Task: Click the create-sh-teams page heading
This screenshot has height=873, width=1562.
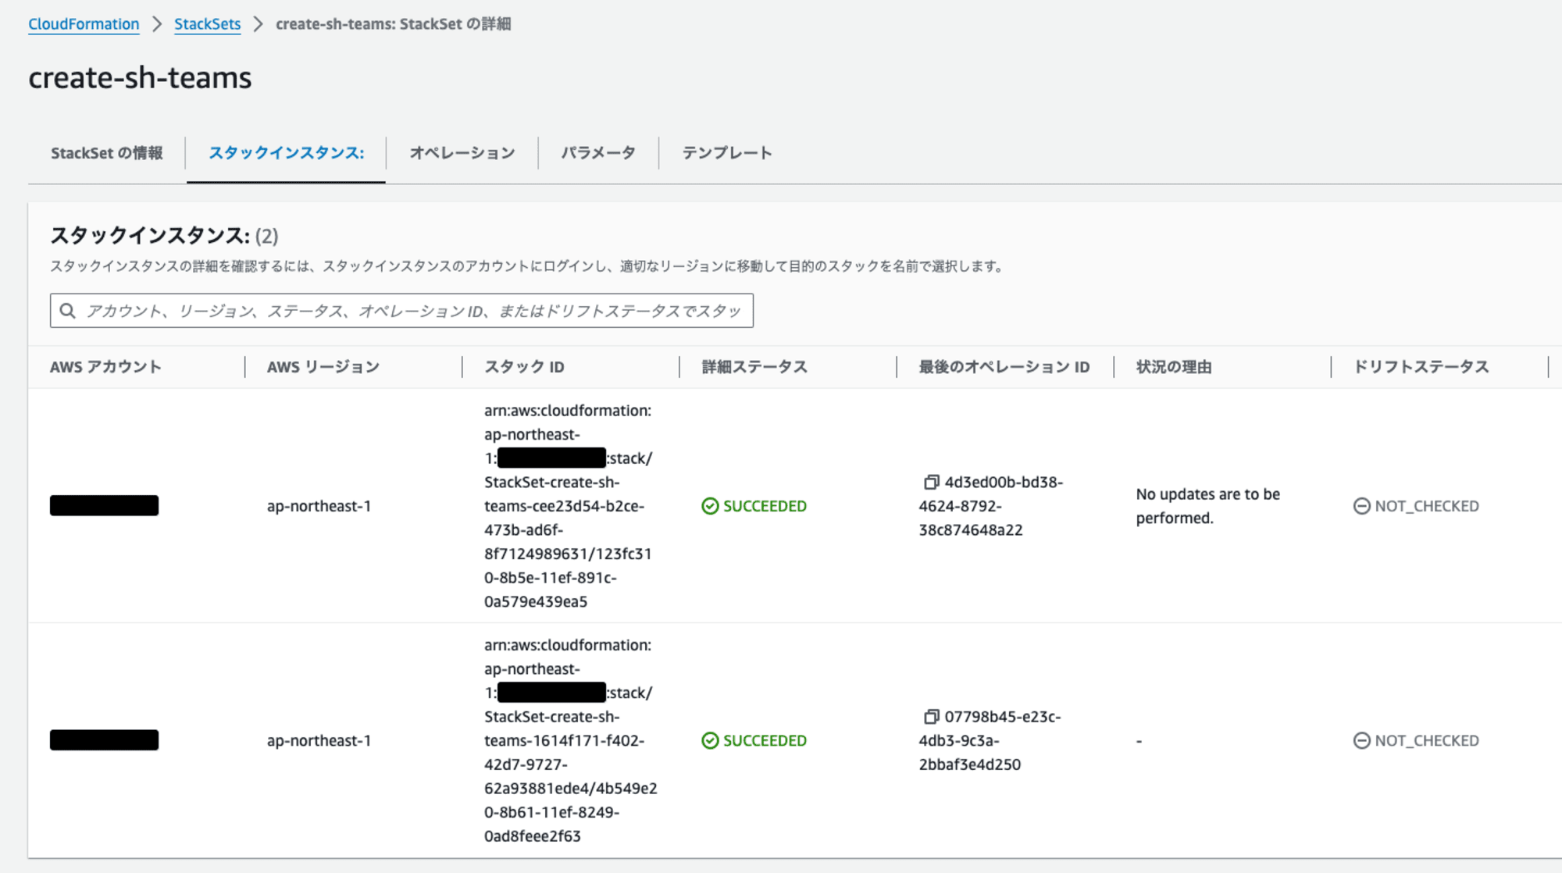Action: tap(140, 78)
